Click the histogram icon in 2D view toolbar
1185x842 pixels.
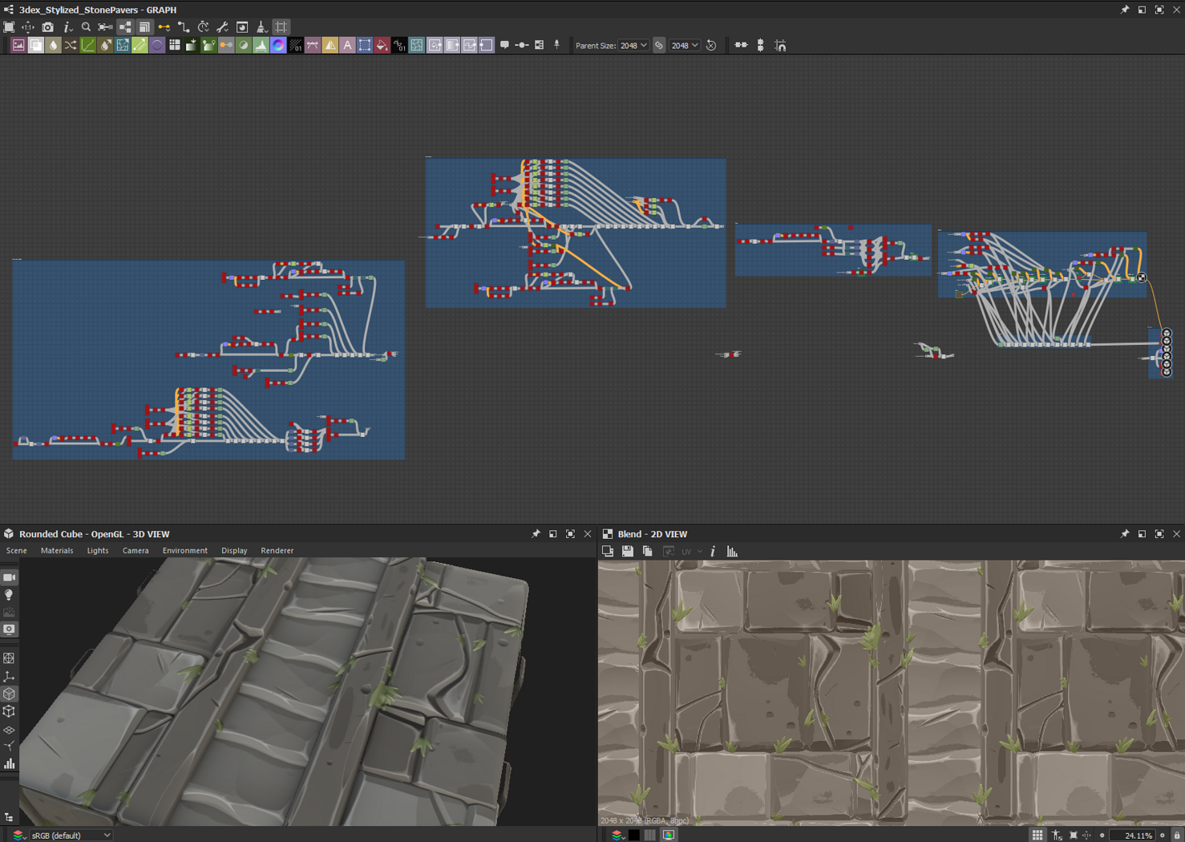(x=732, y=552)
